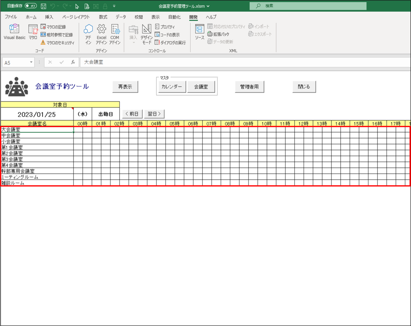Click 対応付けのプロパティ map properties

click(x=226, y=27)
